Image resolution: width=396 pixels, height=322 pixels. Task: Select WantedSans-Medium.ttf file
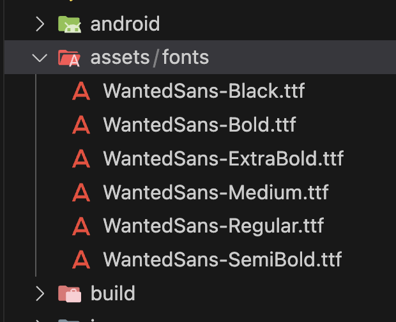216,192
